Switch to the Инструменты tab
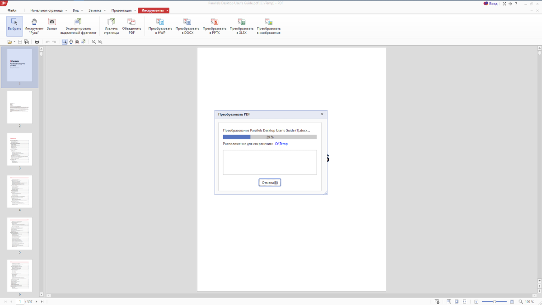This screenshot has height=305, width=542. 152,10
